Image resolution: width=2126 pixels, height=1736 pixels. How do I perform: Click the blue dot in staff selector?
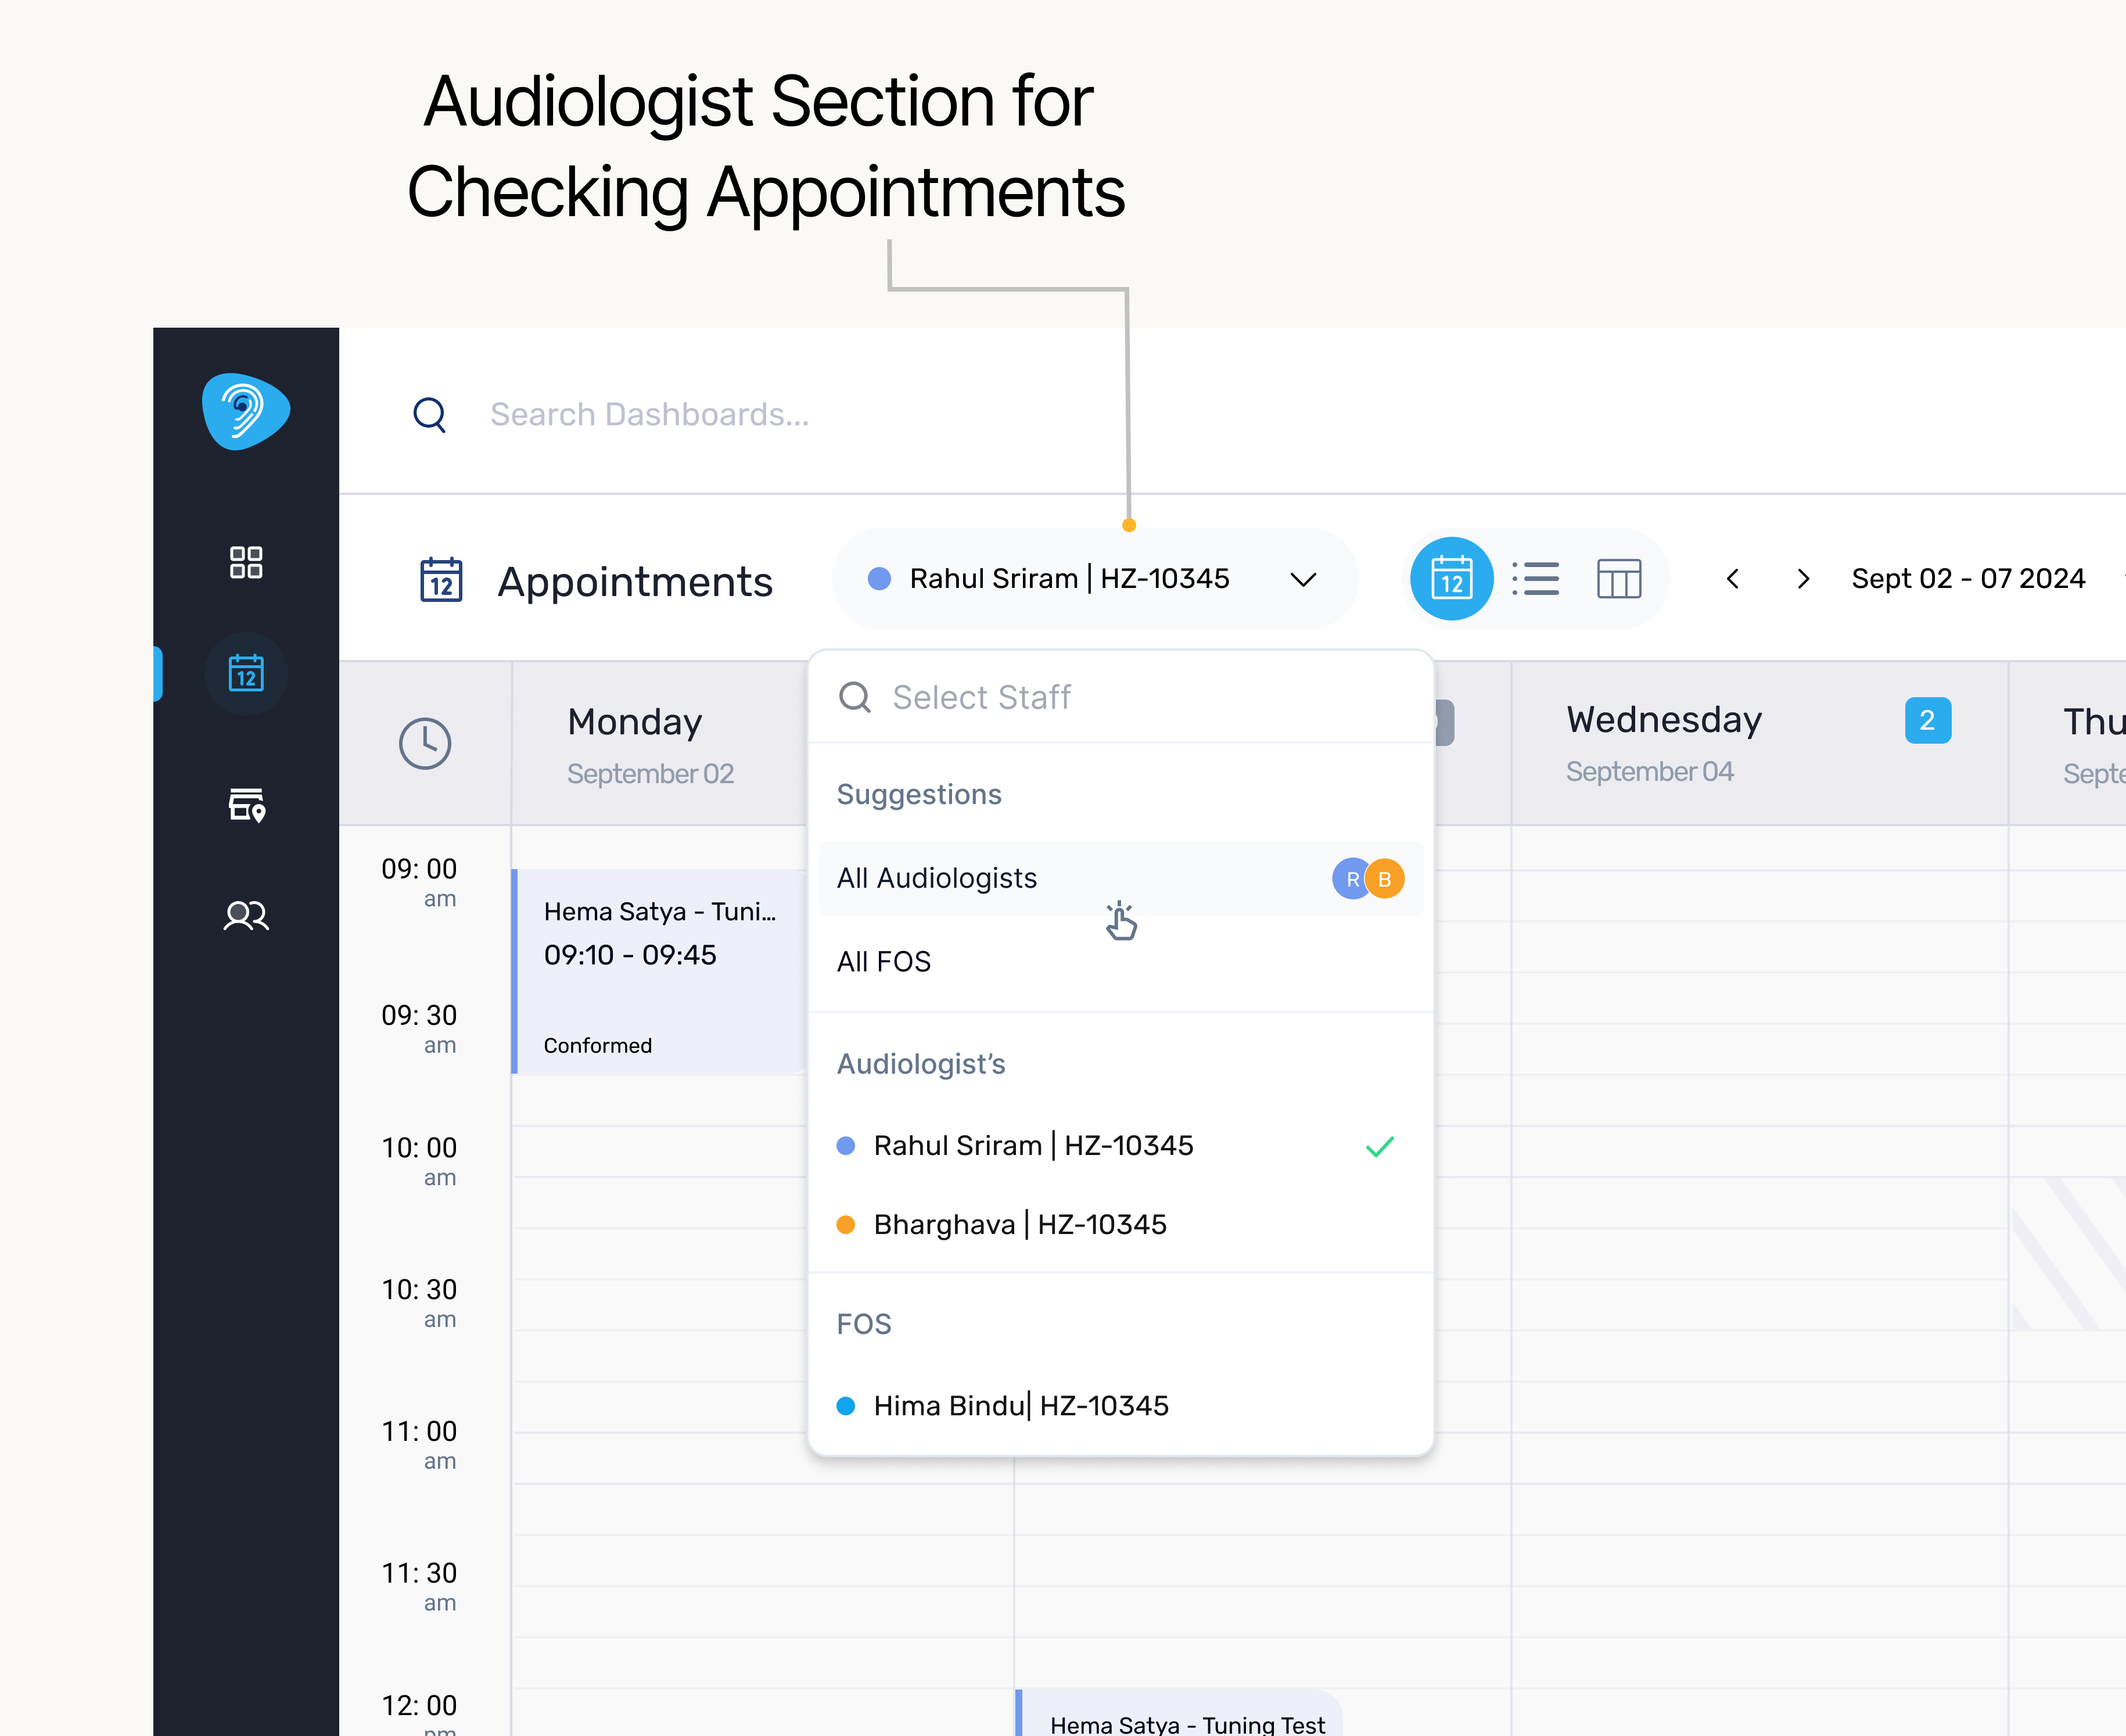point(879,579)
